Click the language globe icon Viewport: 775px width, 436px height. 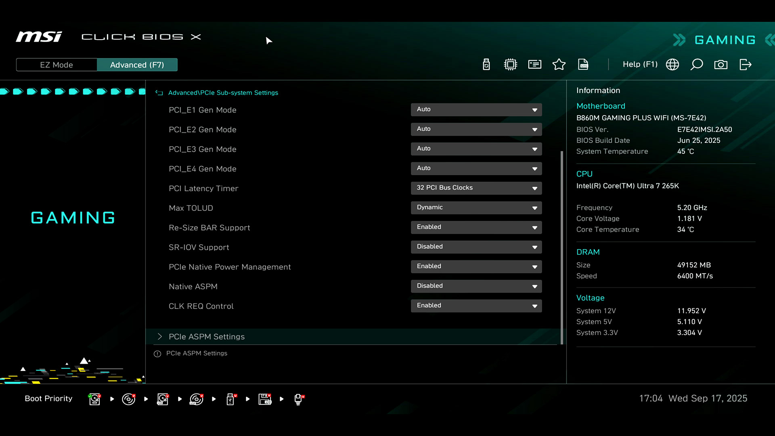click(x=672, y=65)
